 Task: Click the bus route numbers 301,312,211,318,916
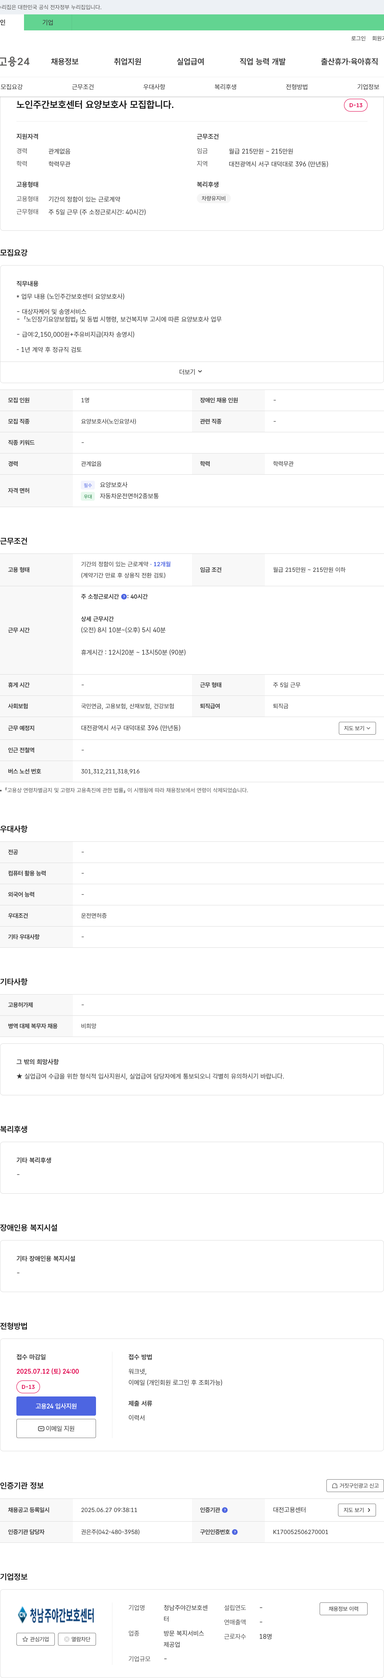pyautogui.click(x=110, y=771)
